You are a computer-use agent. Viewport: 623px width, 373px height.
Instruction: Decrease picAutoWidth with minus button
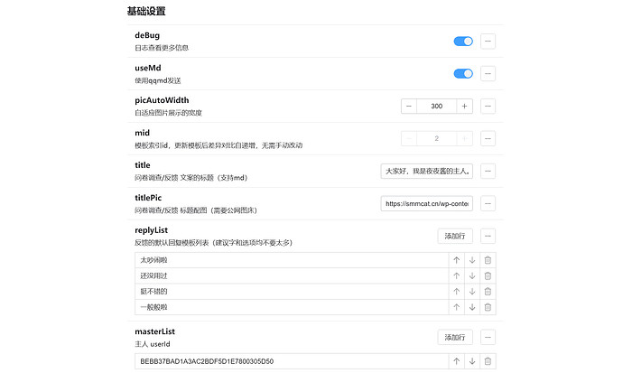tap(409, 106)
